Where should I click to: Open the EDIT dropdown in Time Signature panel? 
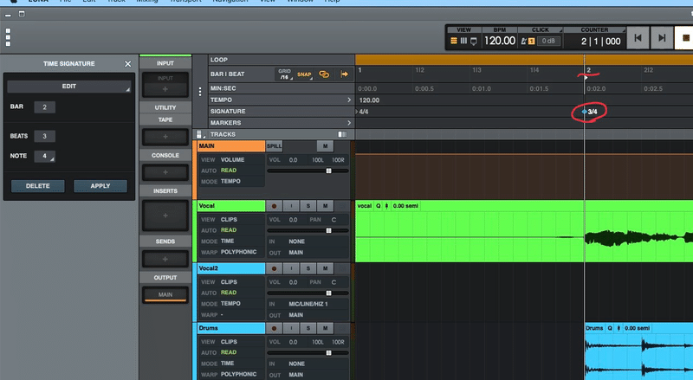pyautogui.click(x=69, y=87)
